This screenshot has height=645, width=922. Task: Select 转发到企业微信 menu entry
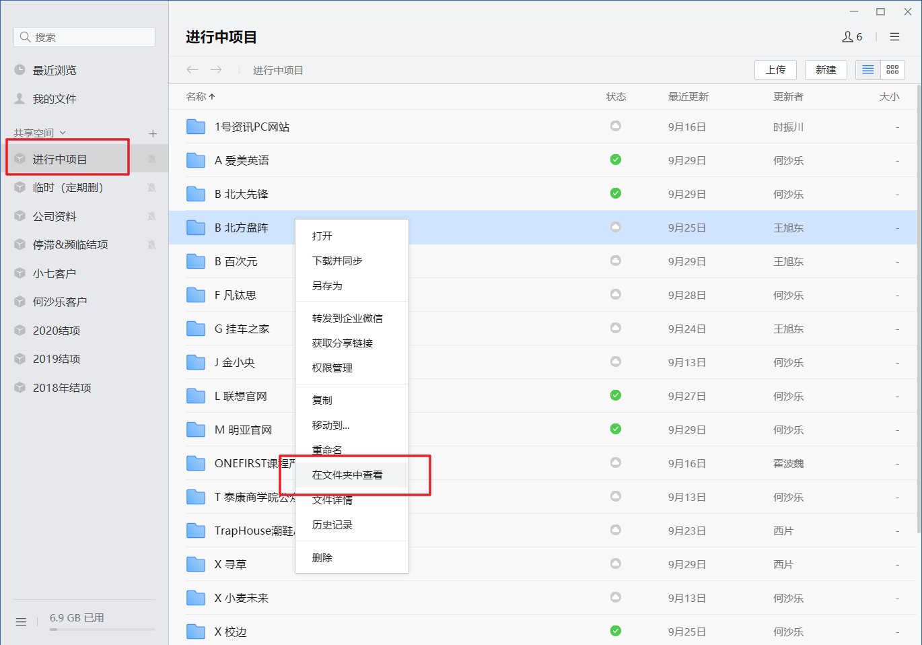click(x=352, y=318)
